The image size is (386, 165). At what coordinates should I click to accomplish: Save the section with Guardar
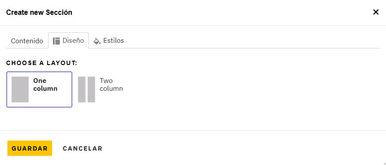(30, 148)
